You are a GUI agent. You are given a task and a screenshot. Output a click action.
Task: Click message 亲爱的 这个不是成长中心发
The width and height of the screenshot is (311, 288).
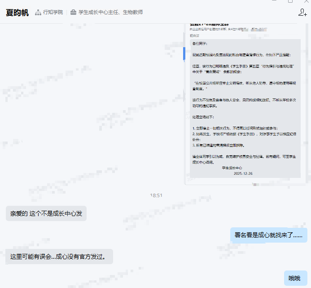click(46, 213)
